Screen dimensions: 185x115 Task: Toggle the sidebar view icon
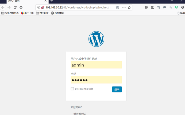click(153, 7)
